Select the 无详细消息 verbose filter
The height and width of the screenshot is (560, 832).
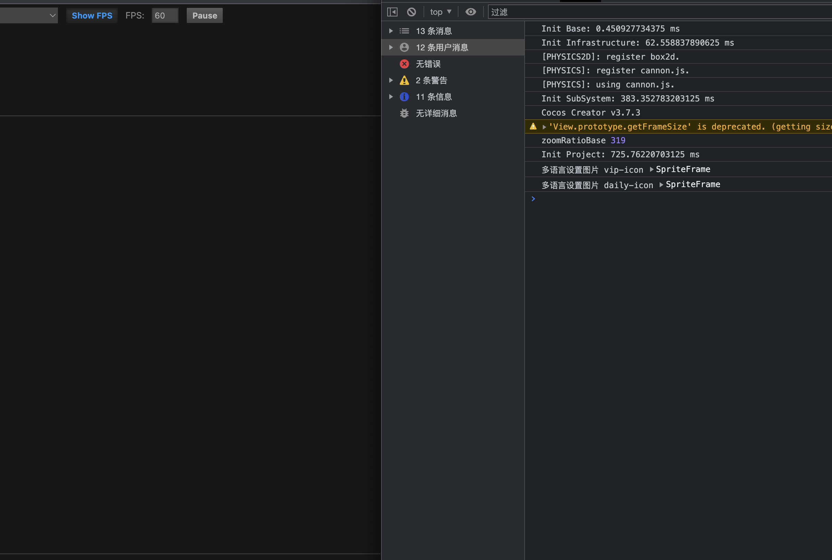(x=436, y=113)
